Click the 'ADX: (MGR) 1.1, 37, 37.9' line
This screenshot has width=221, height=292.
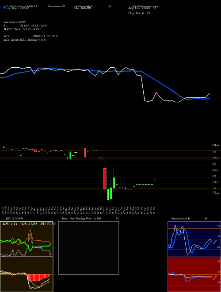coord(30,36)
